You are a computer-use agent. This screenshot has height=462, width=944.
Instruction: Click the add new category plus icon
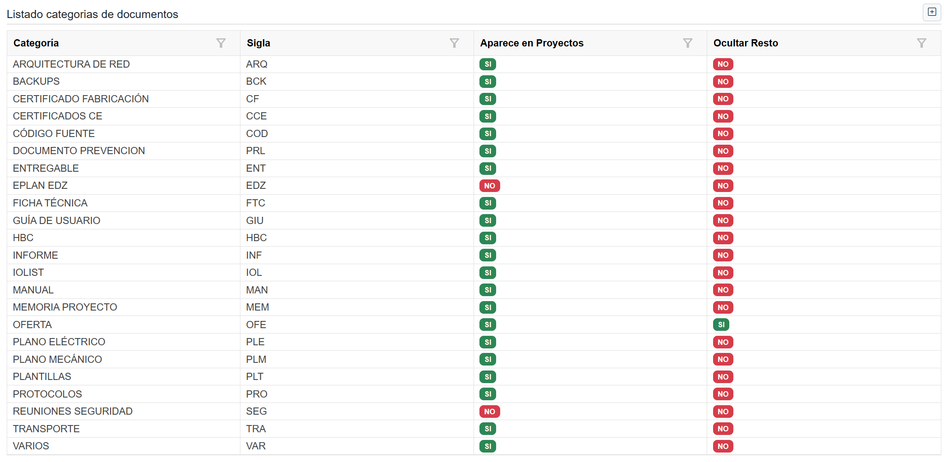click(x=932, y=12)
